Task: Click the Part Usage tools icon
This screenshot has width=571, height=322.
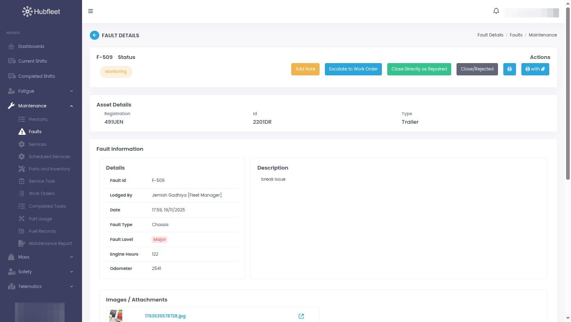Action: tap(22, 219)
